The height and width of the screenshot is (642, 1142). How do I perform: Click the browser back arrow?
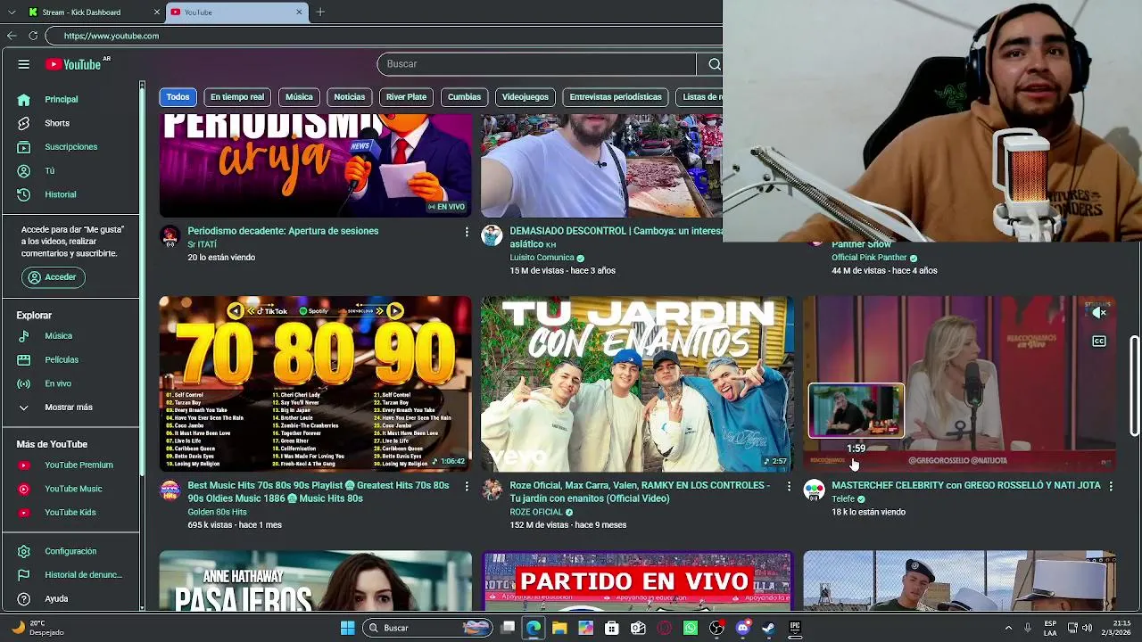pyautogui.click(x=12, y=36)
